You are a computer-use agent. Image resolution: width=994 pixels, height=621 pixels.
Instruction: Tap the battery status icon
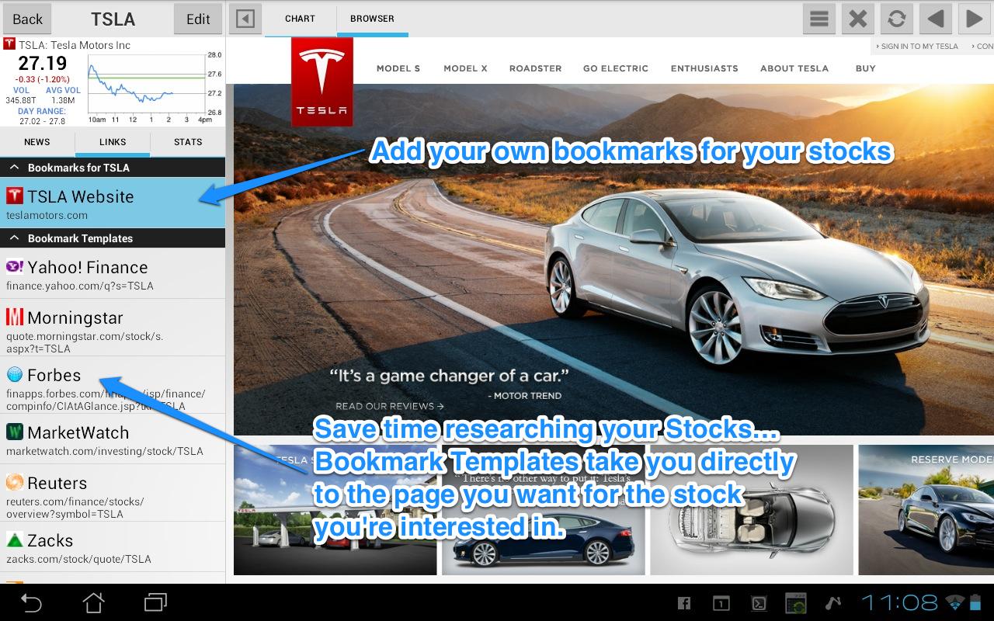pyautogui.click(x=975, y=602)
